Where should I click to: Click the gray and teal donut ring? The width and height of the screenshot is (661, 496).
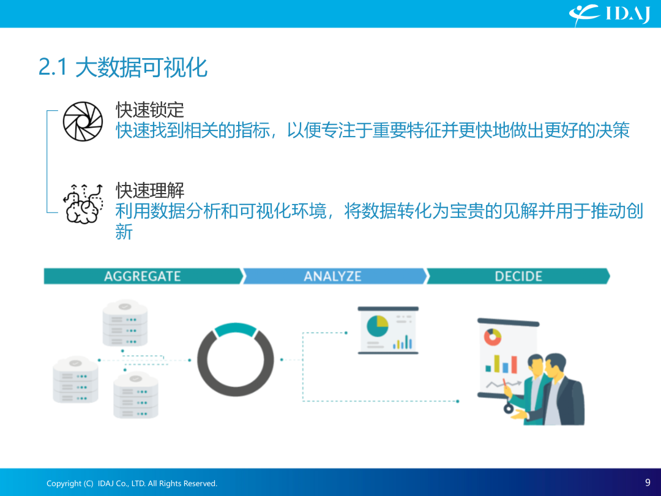[235, 360]
